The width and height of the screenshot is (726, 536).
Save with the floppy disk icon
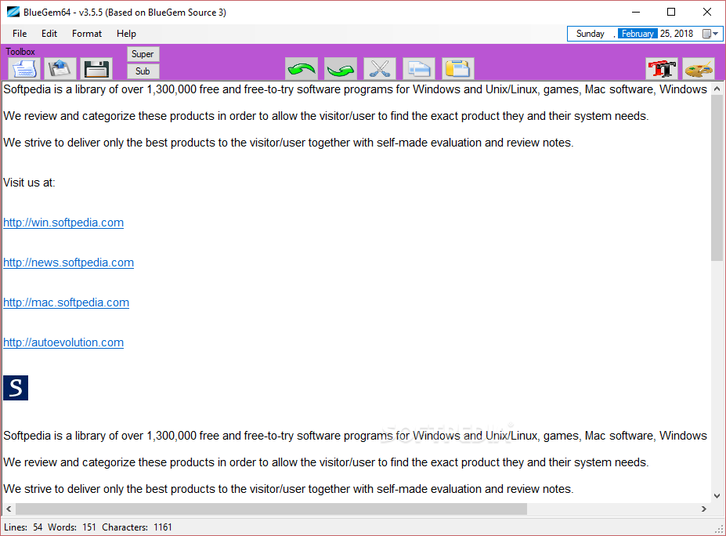point(96,69)
